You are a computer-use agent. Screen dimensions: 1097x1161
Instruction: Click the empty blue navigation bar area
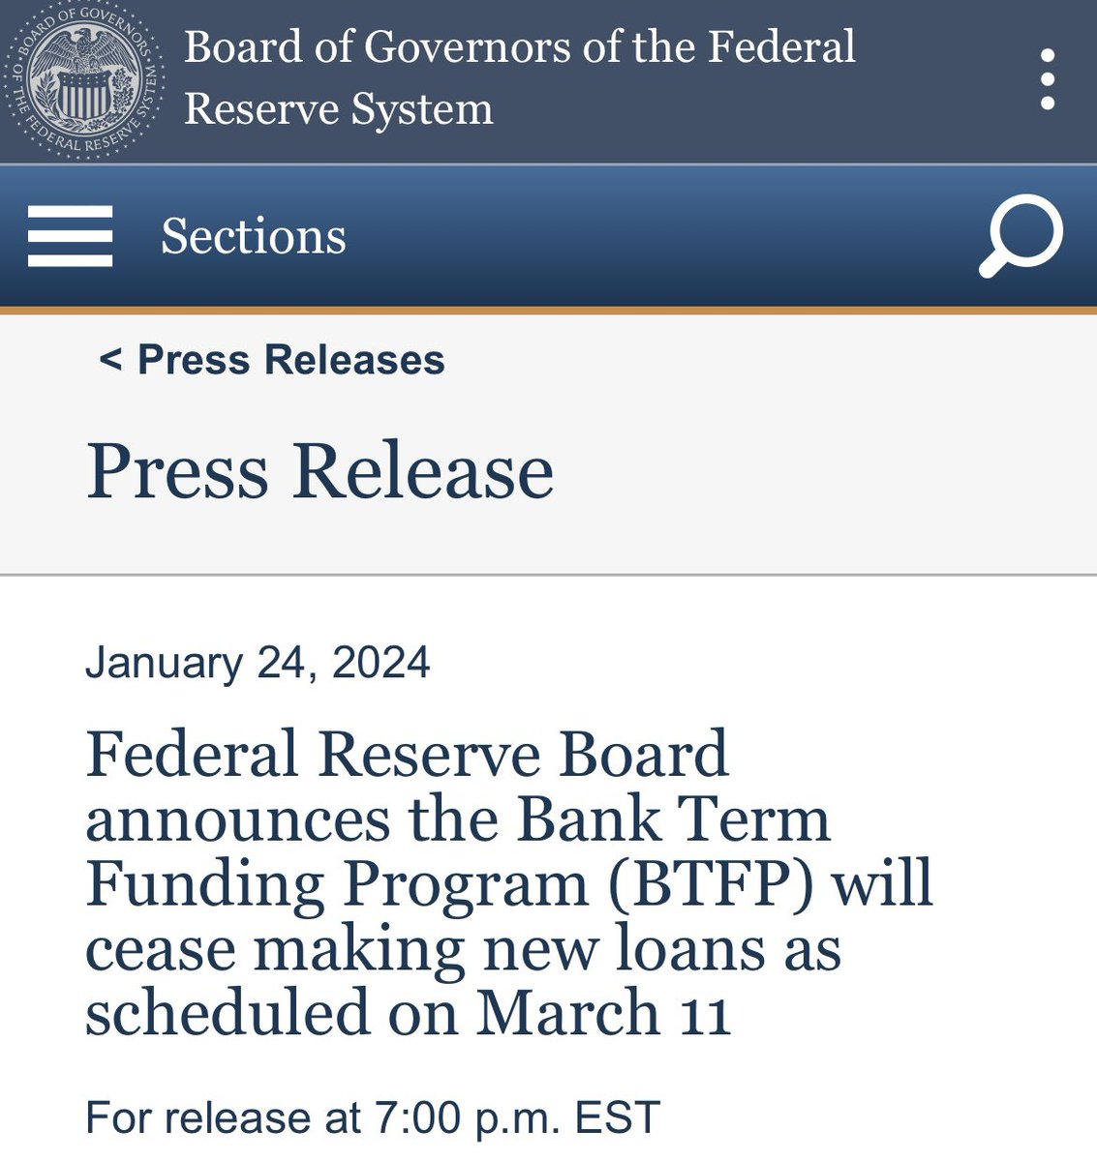658,236
